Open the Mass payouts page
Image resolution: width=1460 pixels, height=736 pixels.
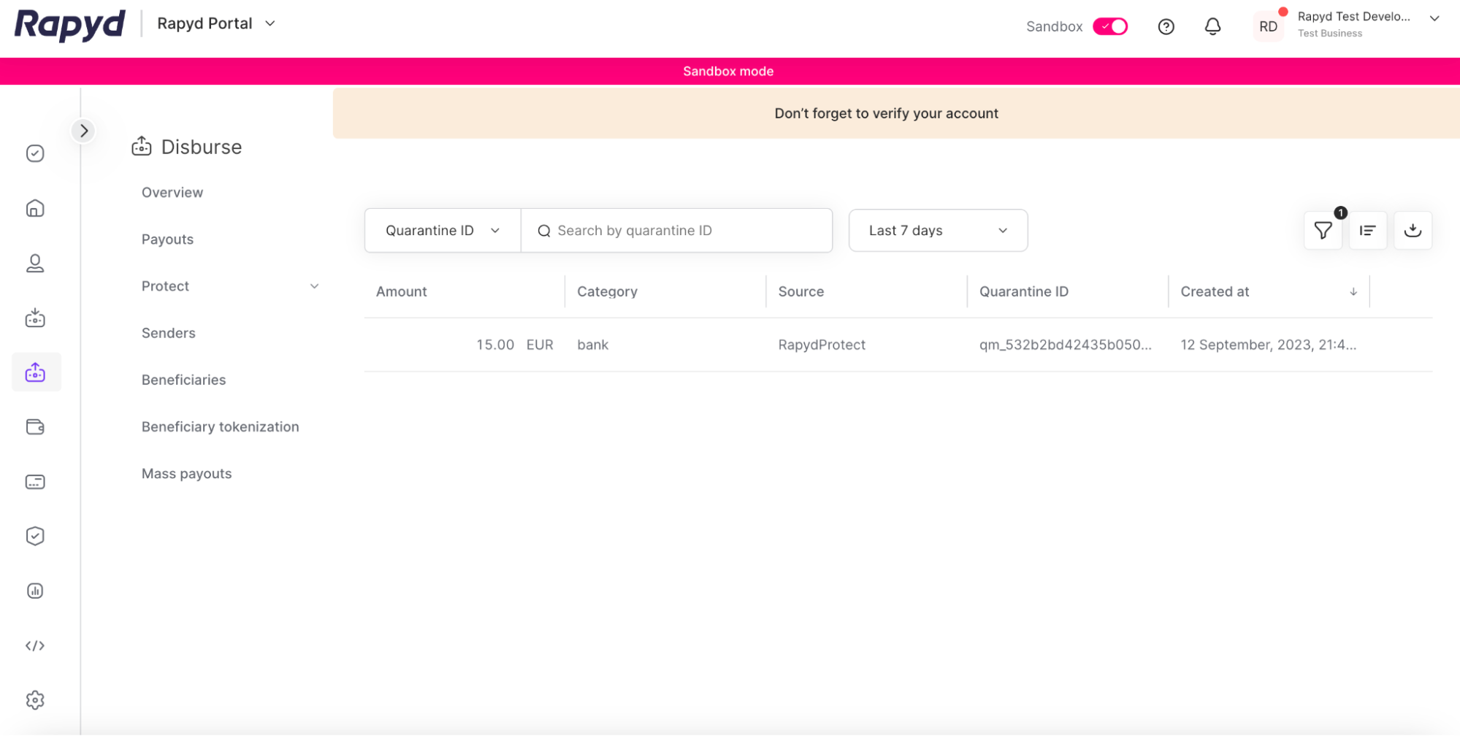pyautogui.click(x=186, y=473)
